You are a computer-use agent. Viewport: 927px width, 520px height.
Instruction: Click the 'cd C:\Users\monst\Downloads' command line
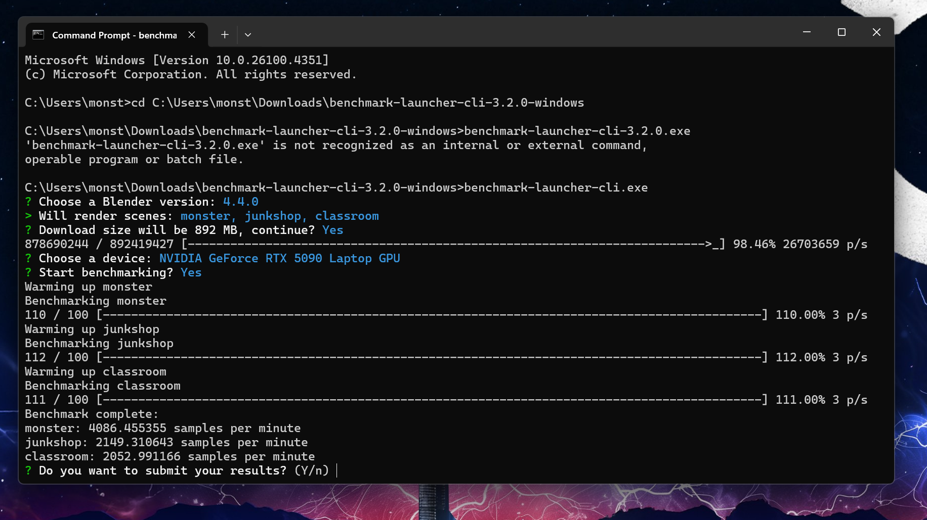click(x=304, y=103)
